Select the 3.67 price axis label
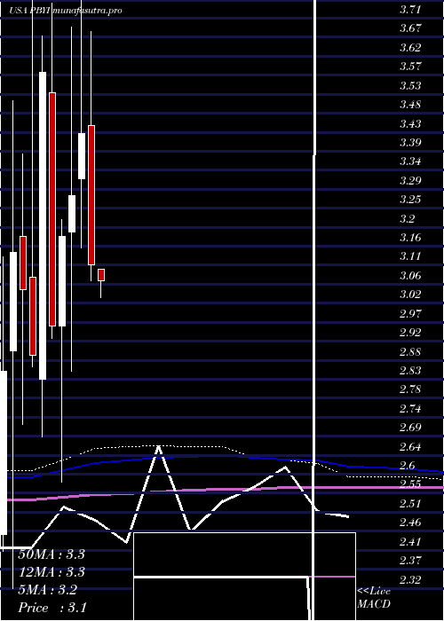Image resolution: width=444 pixels, height=621 pixels. (410, 28)
